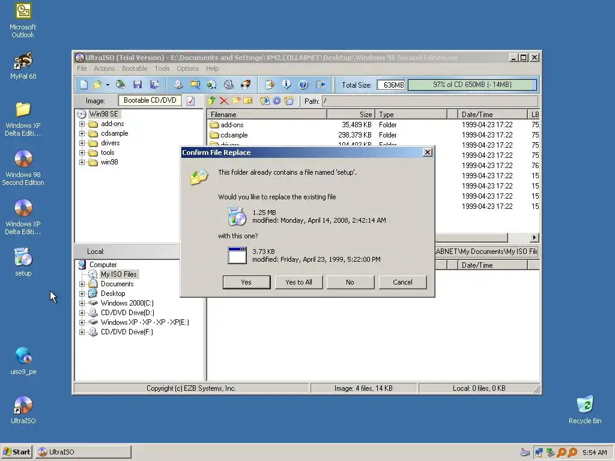
Task: Open the Tools menu
Action: [162, 68]
